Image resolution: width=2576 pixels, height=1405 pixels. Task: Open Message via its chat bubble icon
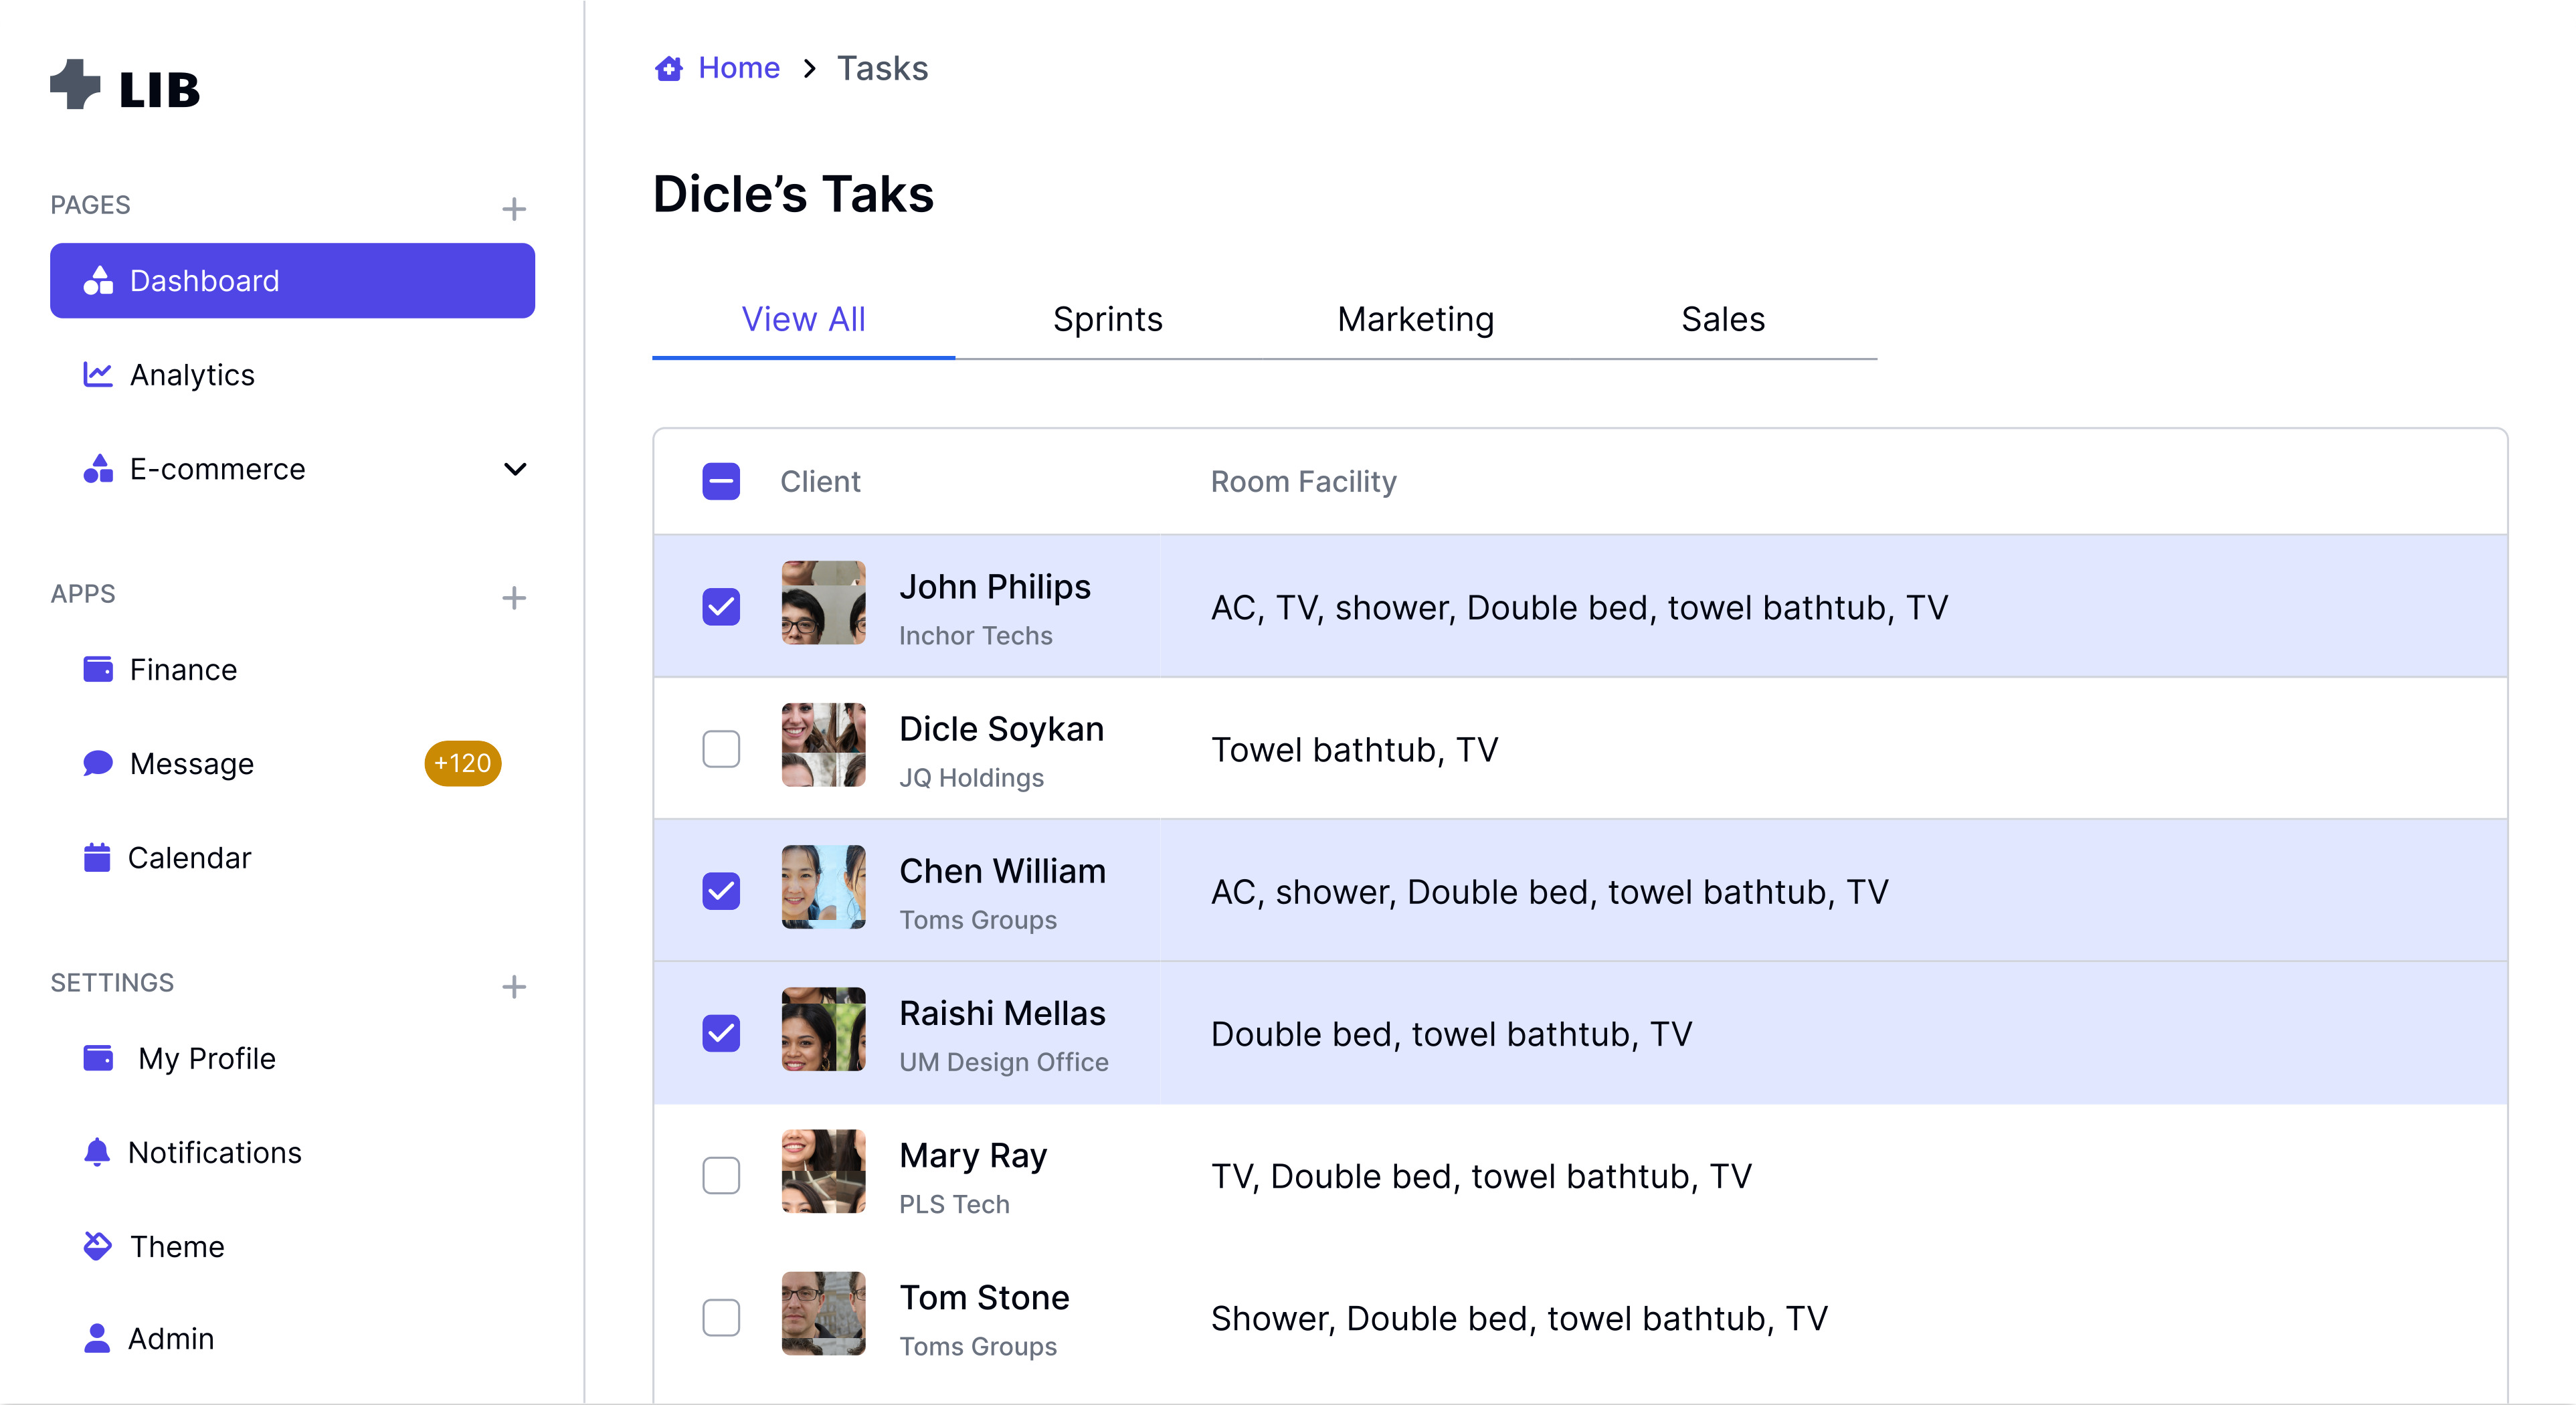[97, 763]
